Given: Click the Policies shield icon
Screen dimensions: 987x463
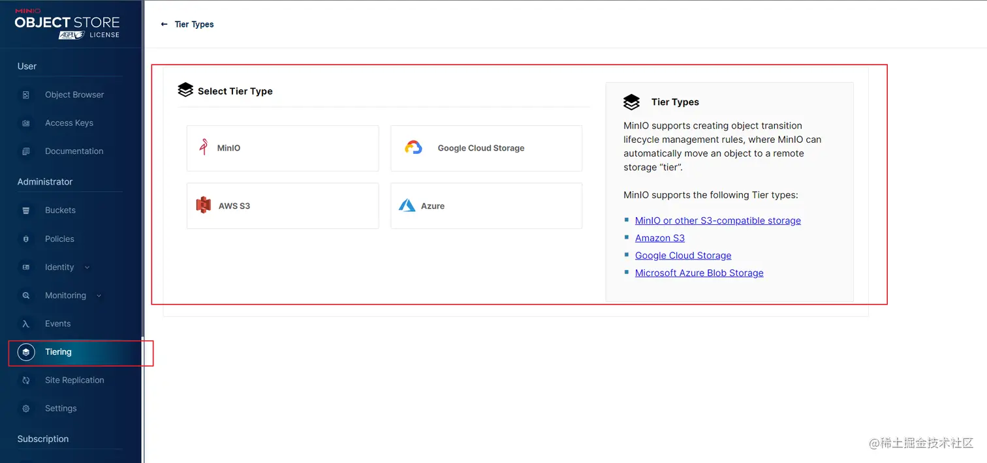Looking at the screenshot, I should click(26, 239).
